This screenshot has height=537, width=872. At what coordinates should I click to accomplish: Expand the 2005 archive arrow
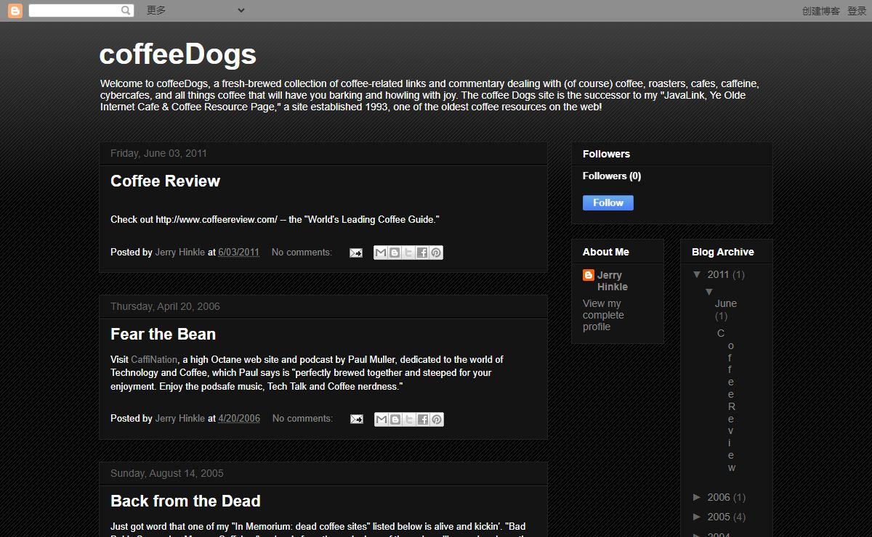pyautogui.click(x=698, y=517)
